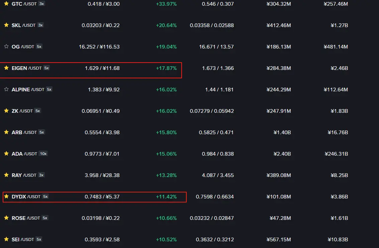The height and width of the screenshot is (248, 379).
Task: Click the price 0.418 / ¥3.00
Action: point(104,4)
